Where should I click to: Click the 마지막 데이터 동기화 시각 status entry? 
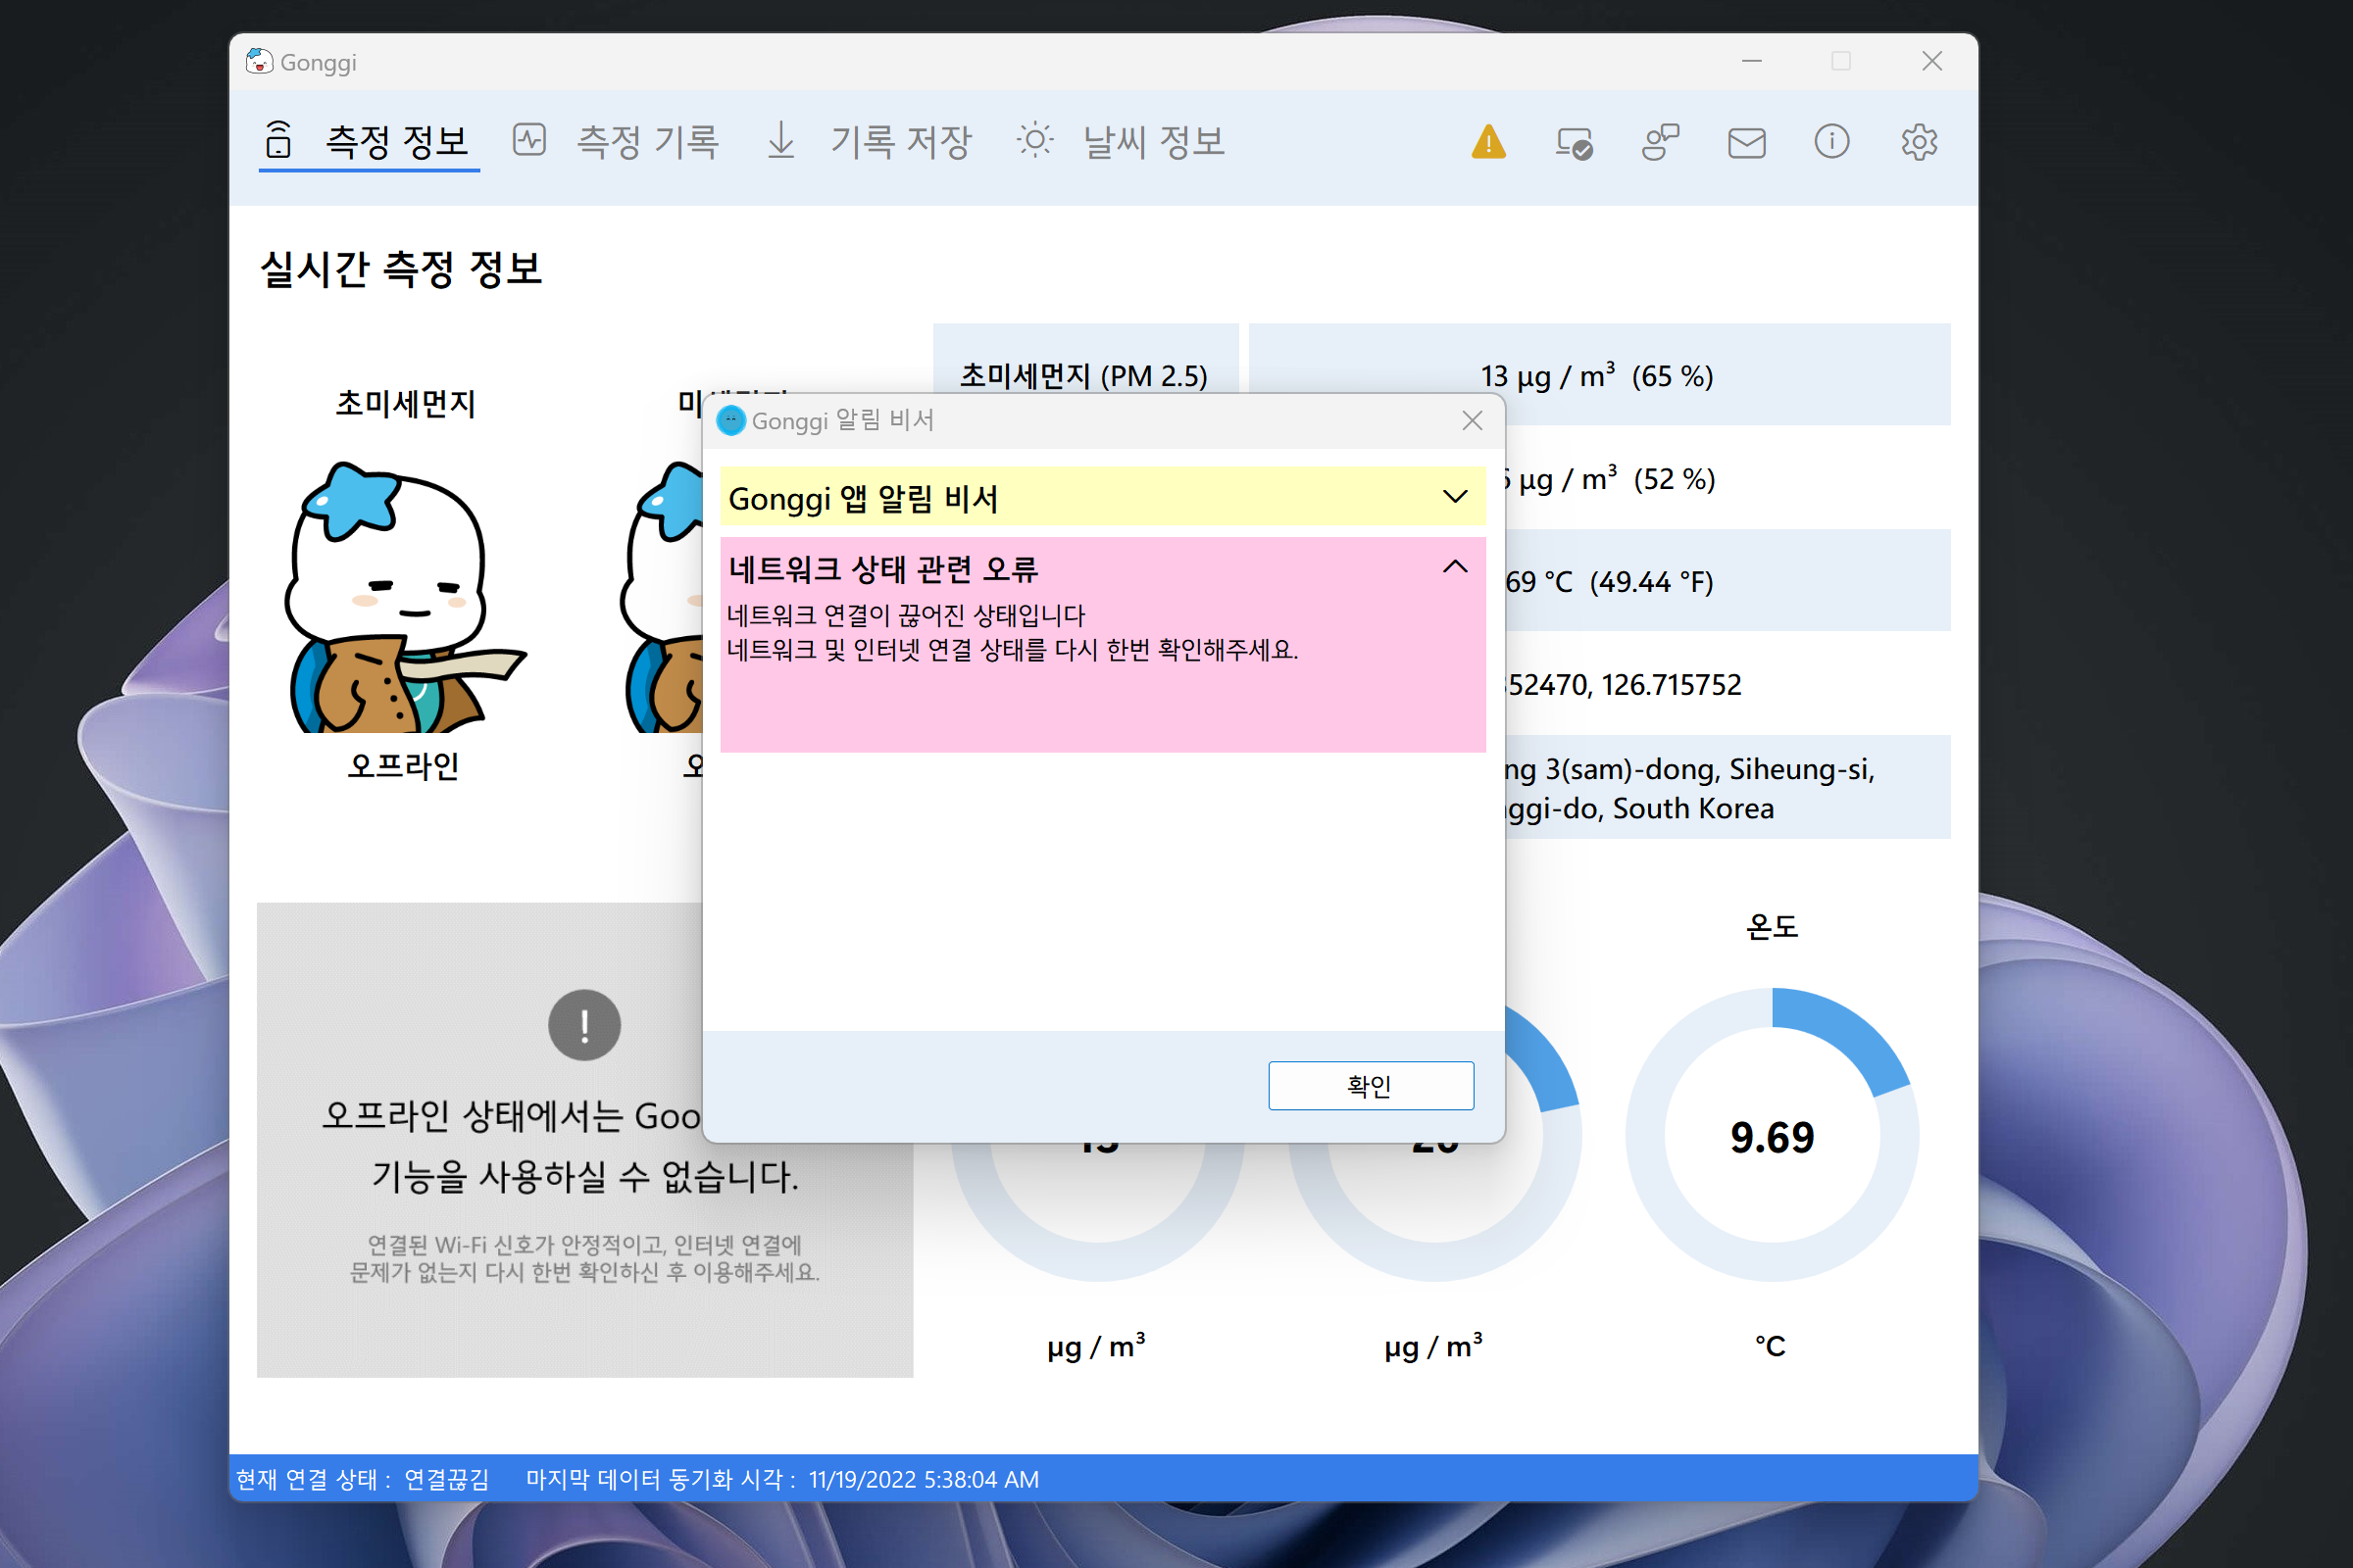pyautogui.click(x=782, y=1479)
